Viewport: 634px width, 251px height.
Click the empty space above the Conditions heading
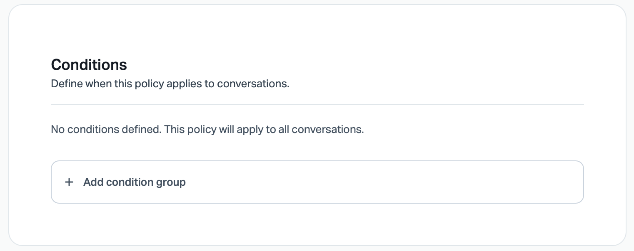pos(317,33)
